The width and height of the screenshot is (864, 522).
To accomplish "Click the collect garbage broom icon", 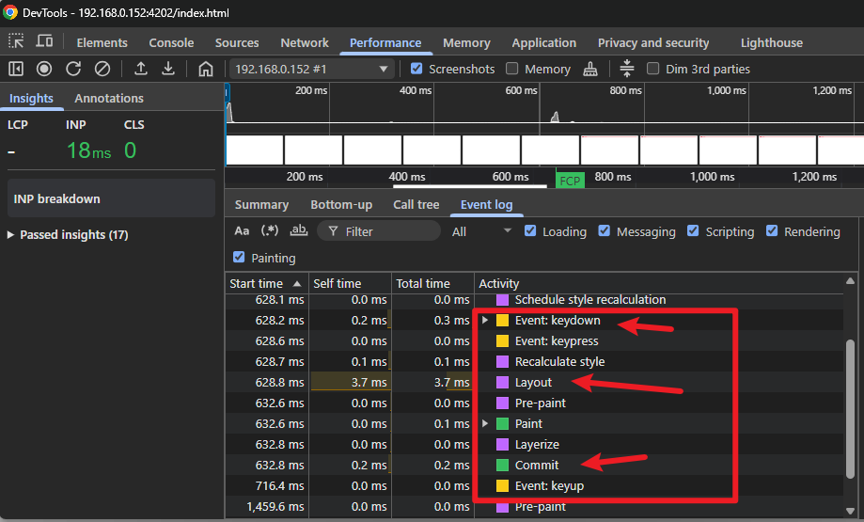I will [590, 69].
